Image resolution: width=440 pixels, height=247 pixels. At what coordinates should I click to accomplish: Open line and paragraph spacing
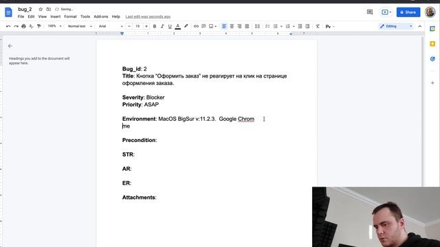[x=257, y=26]
